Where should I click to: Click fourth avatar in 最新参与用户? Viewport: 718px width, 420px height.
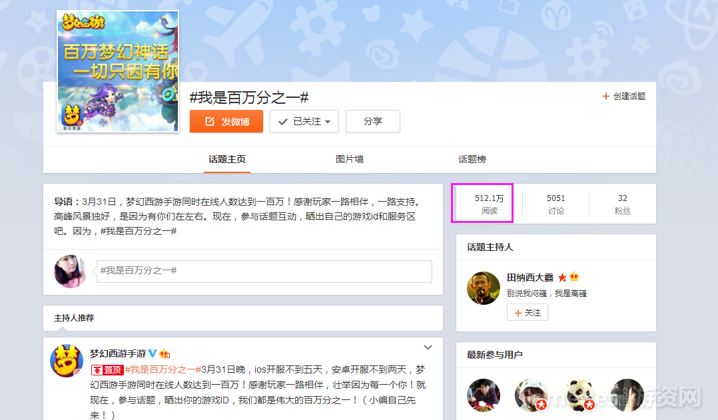coord(627,395)
